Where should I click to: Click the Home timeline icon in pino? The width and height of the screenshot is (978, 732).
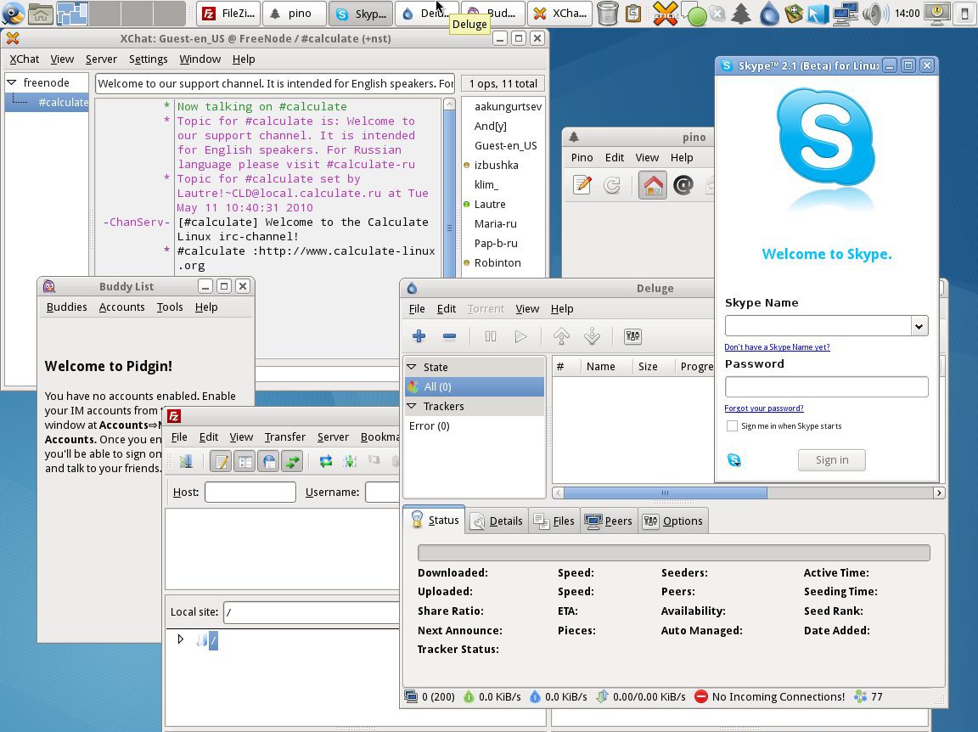coord(653,185)
